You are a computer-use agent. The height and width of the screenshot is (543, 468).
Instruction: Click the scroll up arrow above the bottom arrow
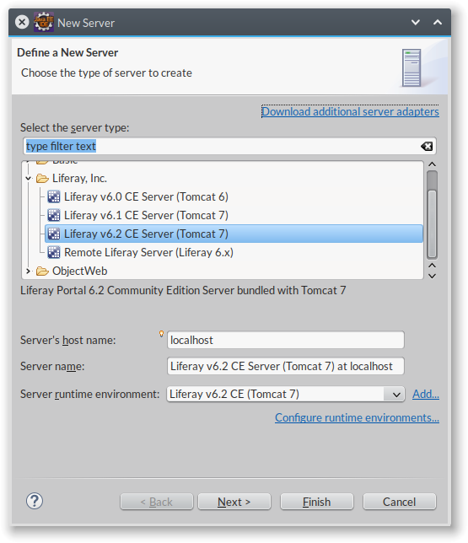pyautogui.click(x=432, y=266)
